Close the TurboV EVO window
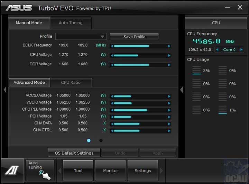 click(240, 7)
